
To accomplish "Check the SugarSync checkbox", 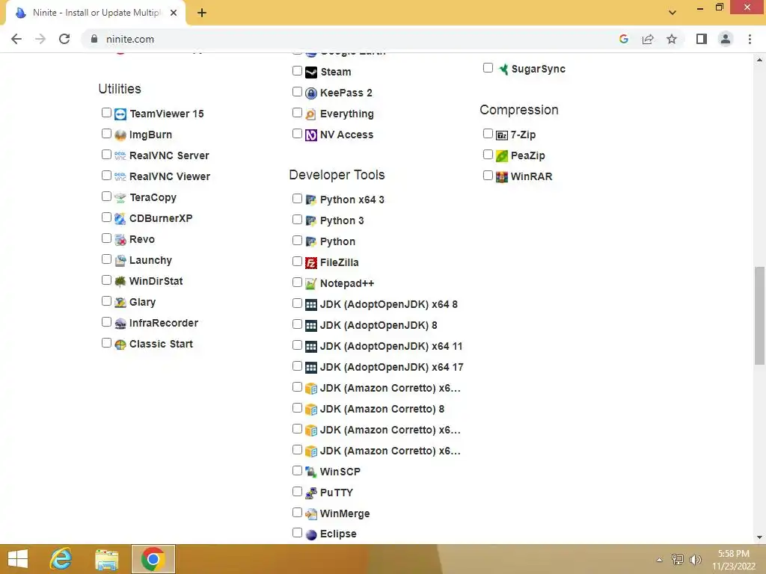I will pos(488,68).
